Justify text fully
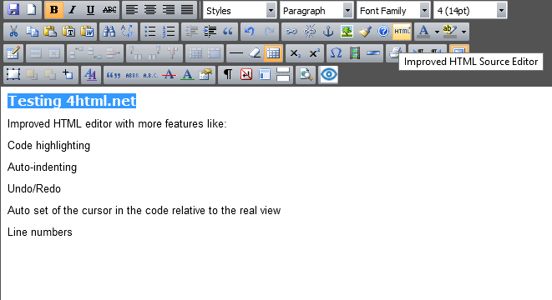Image resolution: width=552 pixels, height=300 pixels. pyautogui.click(x=187, y=10)
